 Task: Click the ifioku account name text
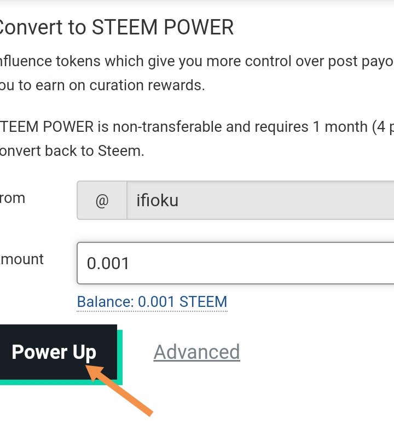[157, 200]
